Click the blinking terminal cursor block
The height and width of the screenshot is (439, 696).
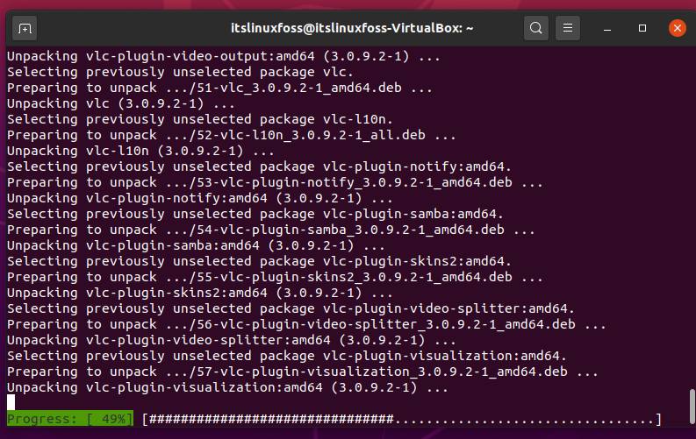[11, 402]
